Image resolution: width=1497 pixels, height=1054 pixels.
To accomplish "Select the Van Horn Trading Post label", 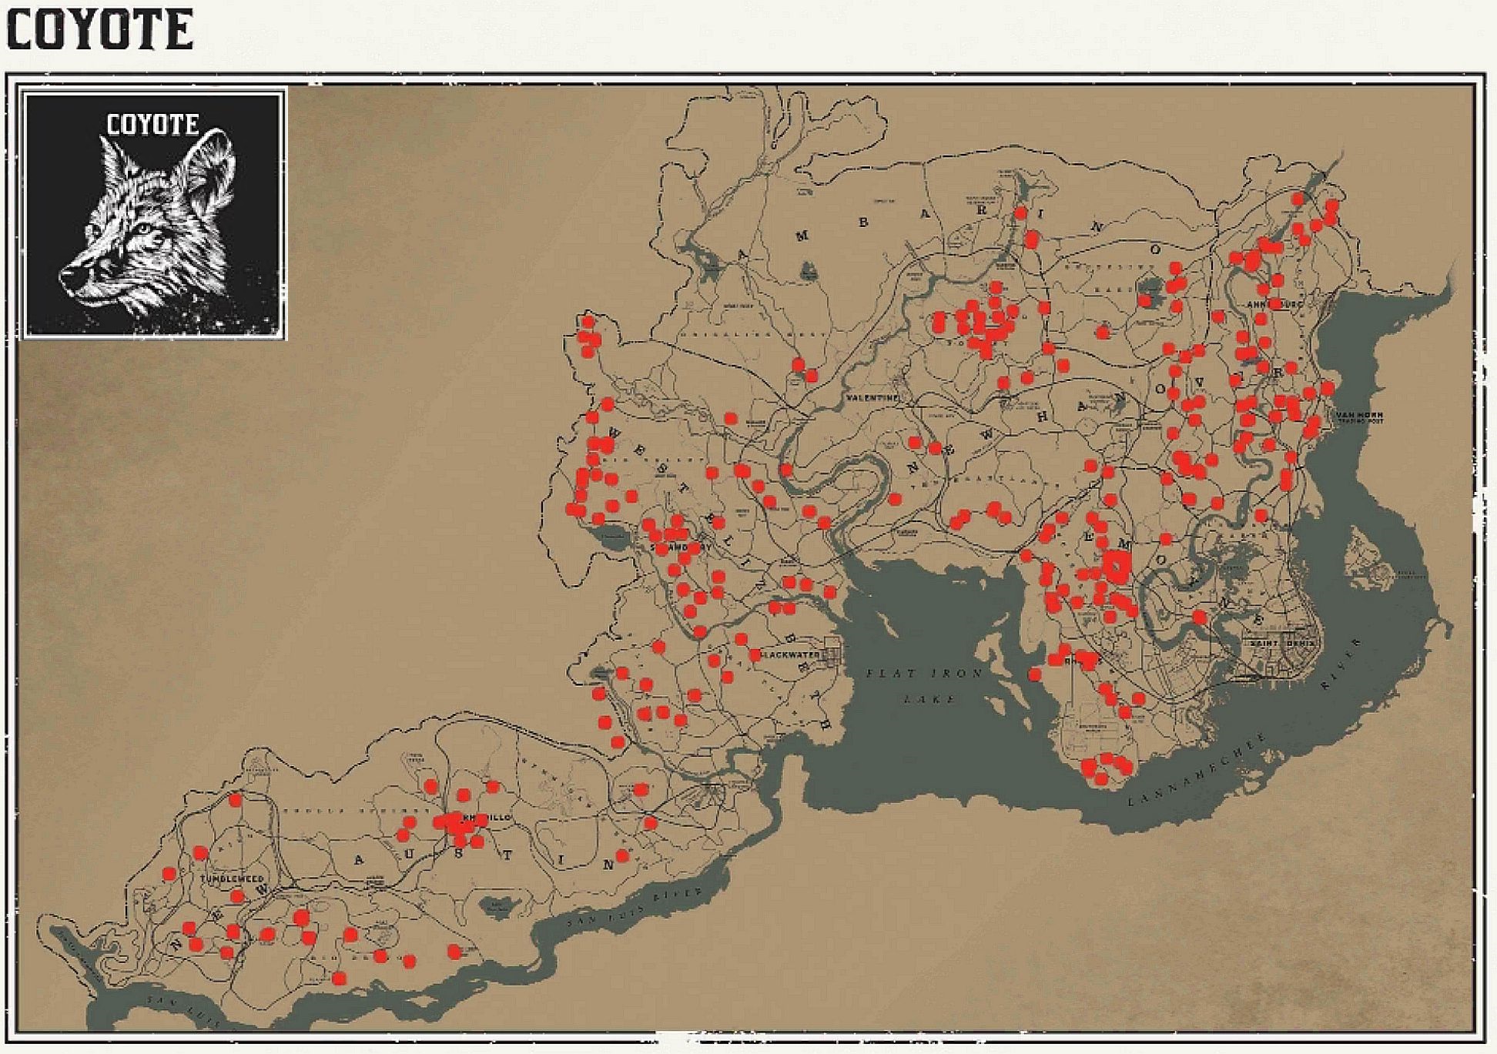I will pos(1359,417).
